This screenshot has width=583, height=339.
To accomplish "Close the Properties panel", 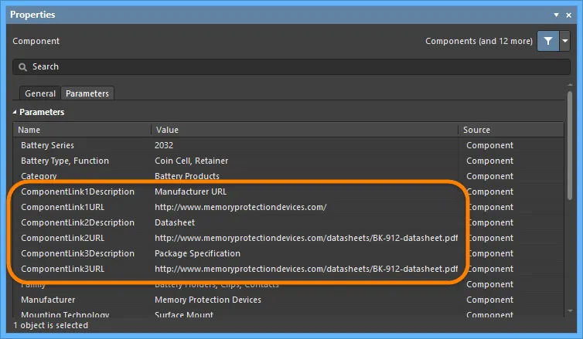I will point(569,15).
